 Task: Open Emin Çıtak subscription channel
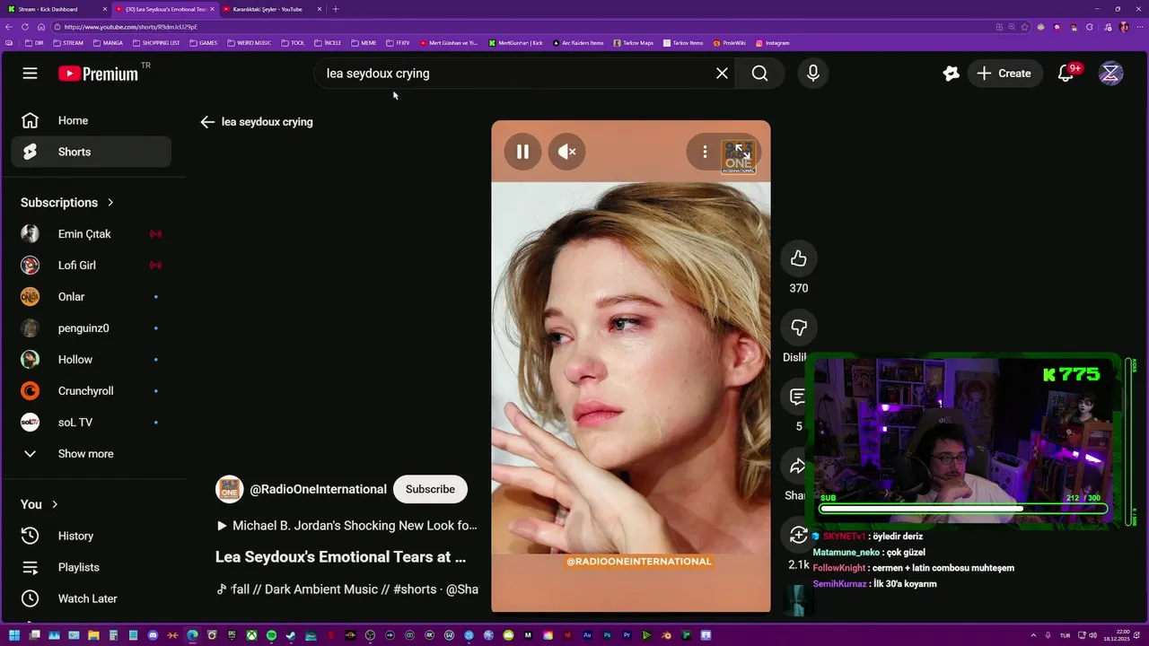coord(91,234)
